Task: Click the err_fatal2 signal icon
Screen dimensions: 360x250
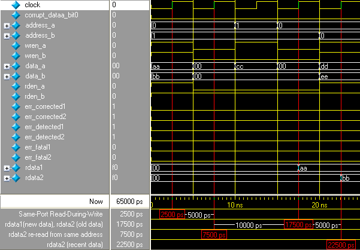Action: (16, 157)
